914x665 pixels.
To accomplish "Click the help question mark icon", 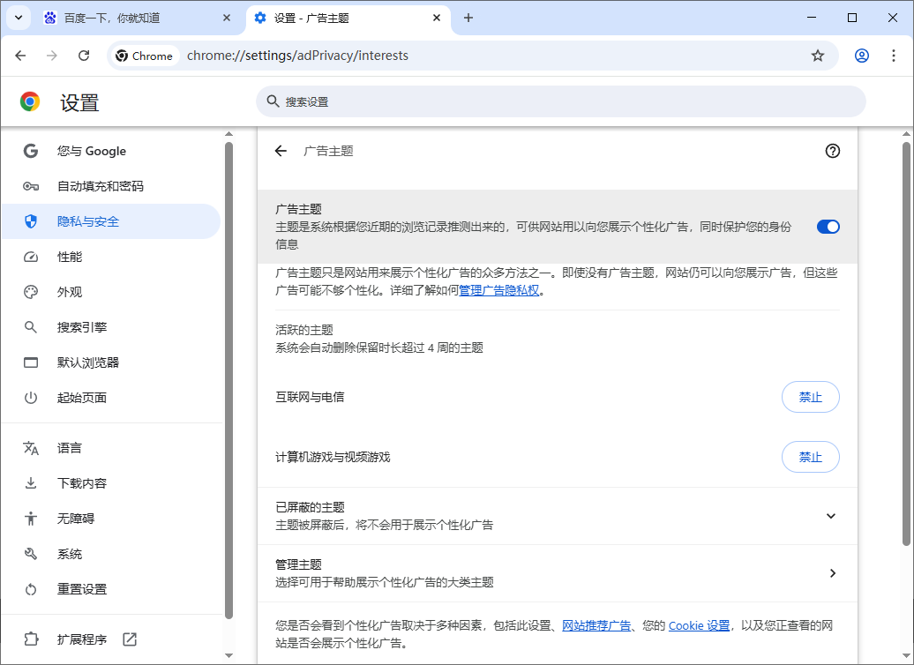I will 832,151.
